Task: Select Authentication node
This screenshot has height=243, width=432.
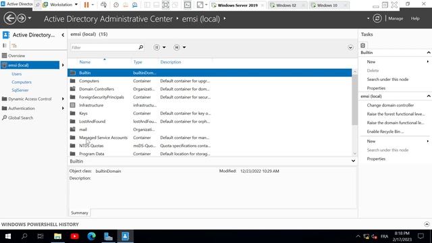Action: click(22, 108)
